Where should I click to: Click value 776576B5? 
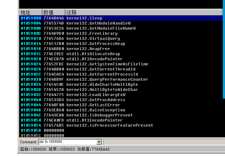[x=54, y=125]
